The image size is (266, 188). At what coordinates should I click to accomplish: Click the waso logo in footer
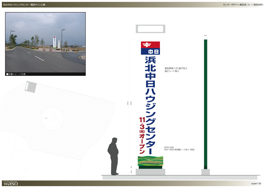pyautogui.click(x=11, y=184)
